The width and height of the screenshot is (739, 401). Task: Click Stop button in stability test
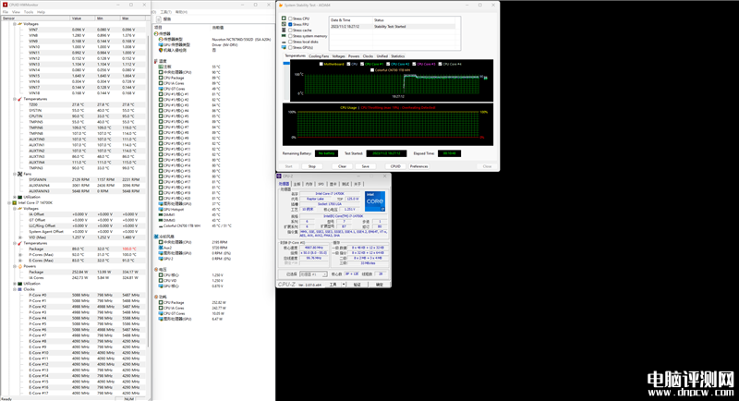(312, 166)
